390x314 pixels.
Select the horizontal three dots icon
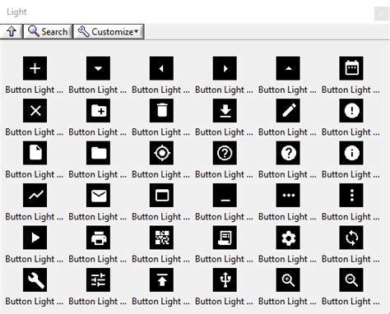[x=288, y=195]
